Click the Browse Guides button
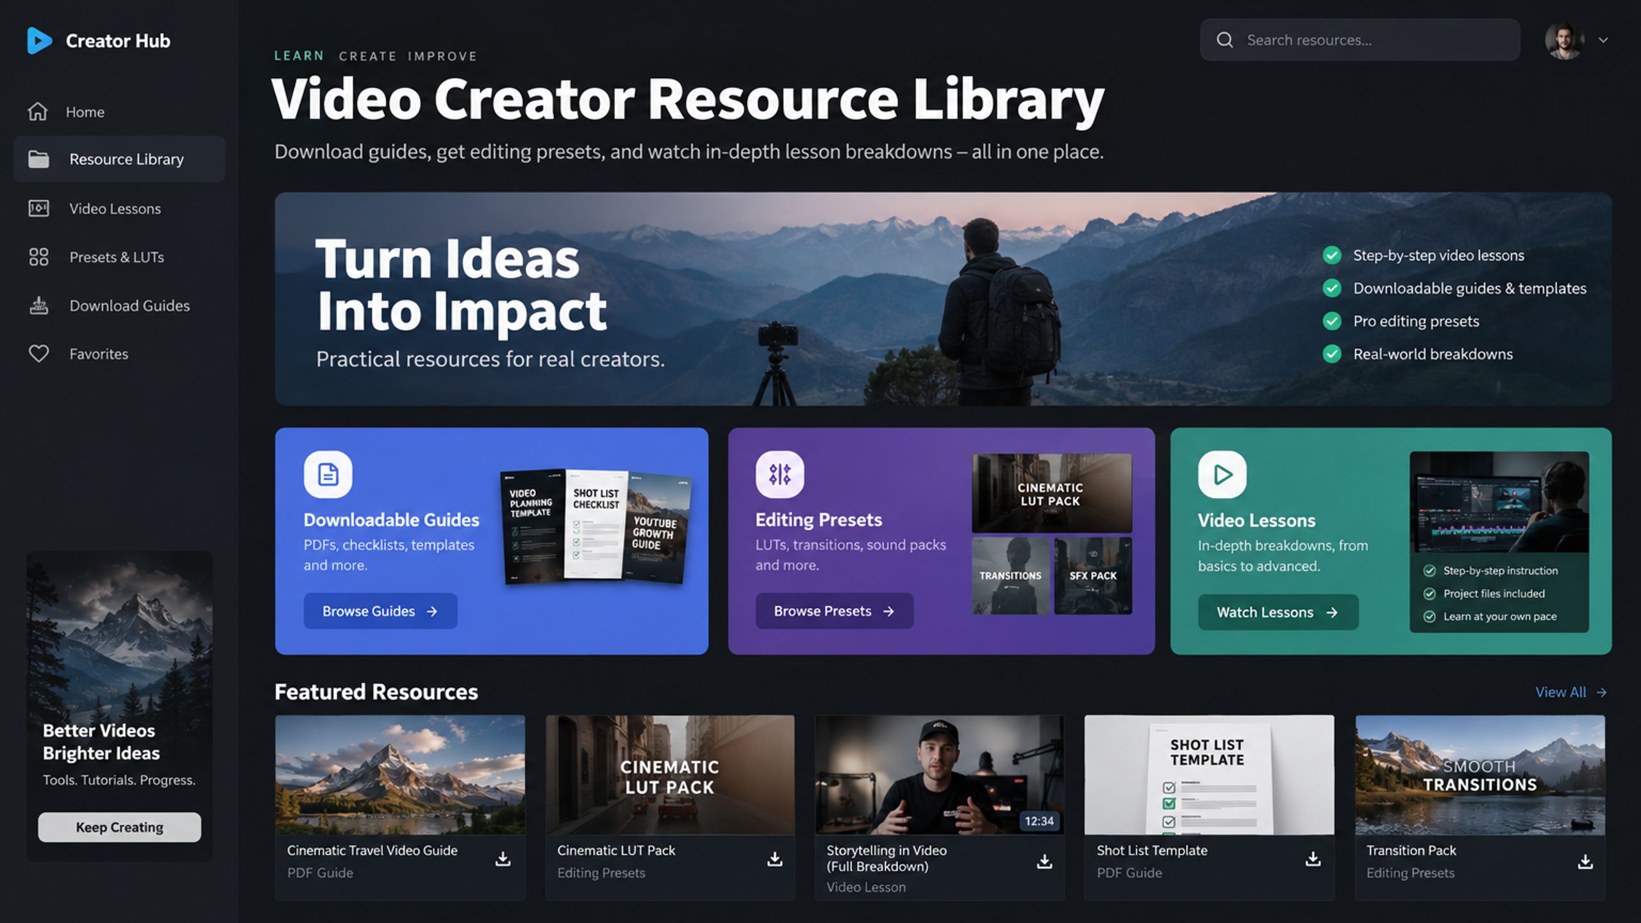Viewport: 1641px width, 923px height. [x=380, y=611]
